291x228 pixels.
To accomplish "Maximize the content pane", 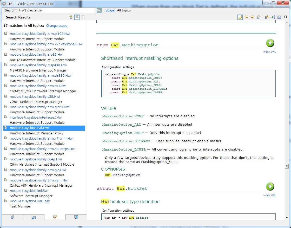I will coord(286,17).
